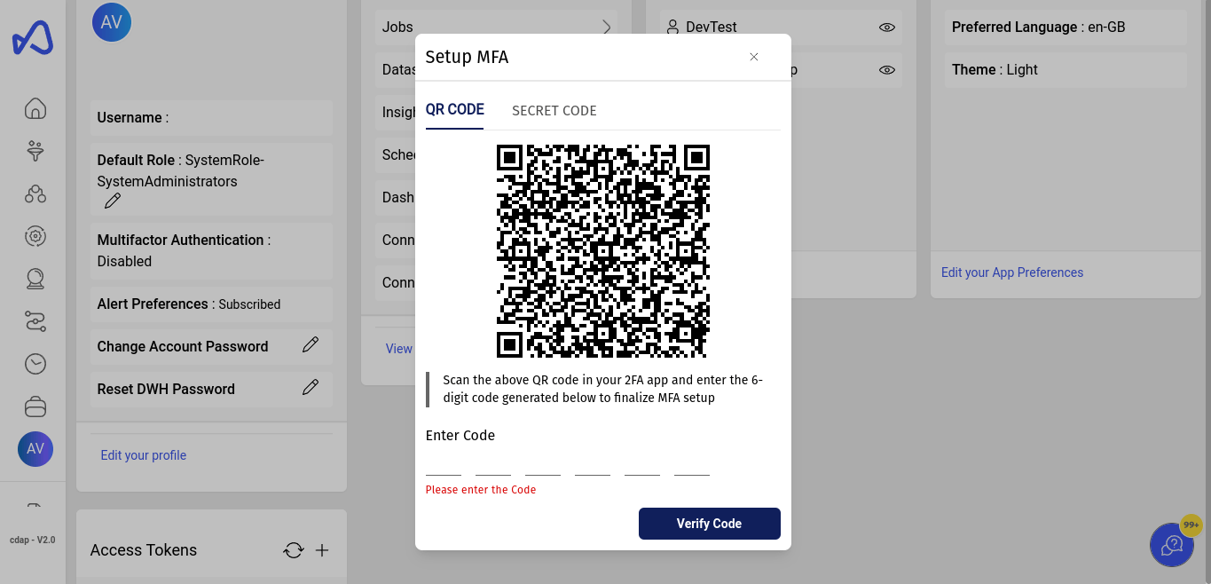The height and width of the screenshot is (584, 1211).
Task: Click the connected nodes workflow sidebar icon
Action: [35, 321]
